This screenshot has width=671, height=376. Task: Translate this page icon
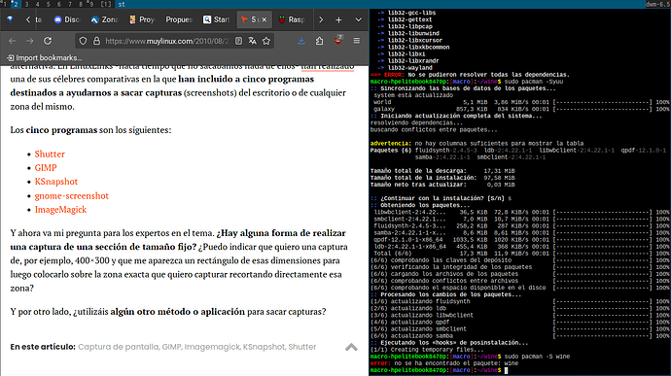click(253, 41)
